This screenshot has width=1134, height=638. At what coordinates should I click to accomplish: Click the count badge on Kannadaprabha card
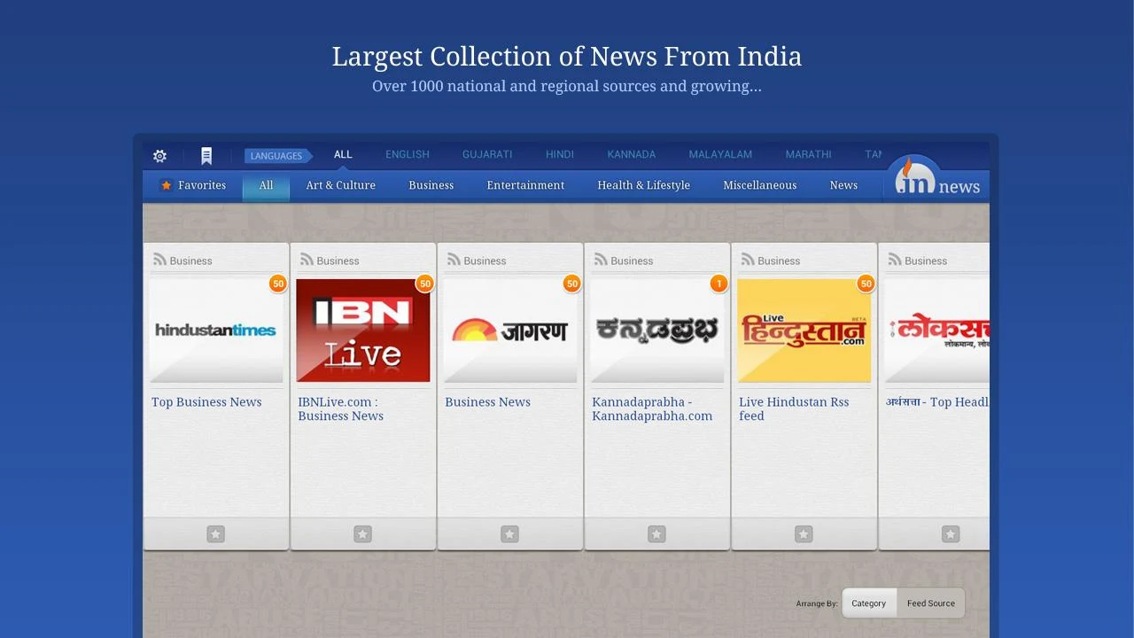click(719, 284)
